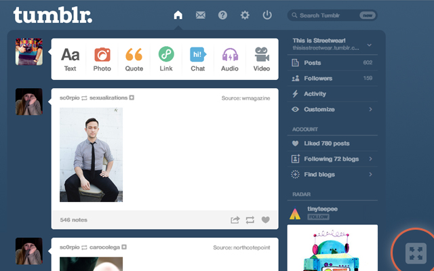Expand the Customize chevron
Image resolution: width=434 pixels, height=271 pixels.
point(370,109)
